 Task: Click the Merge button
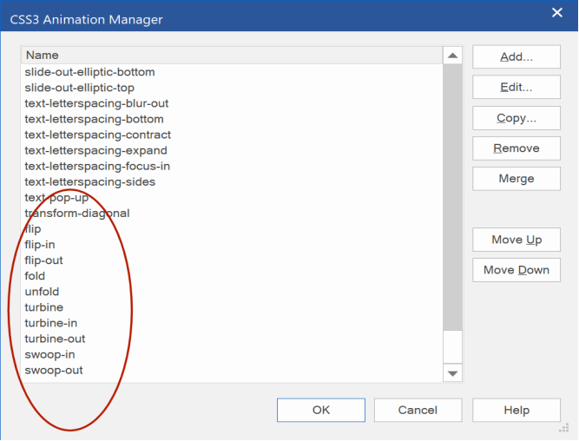516,179
